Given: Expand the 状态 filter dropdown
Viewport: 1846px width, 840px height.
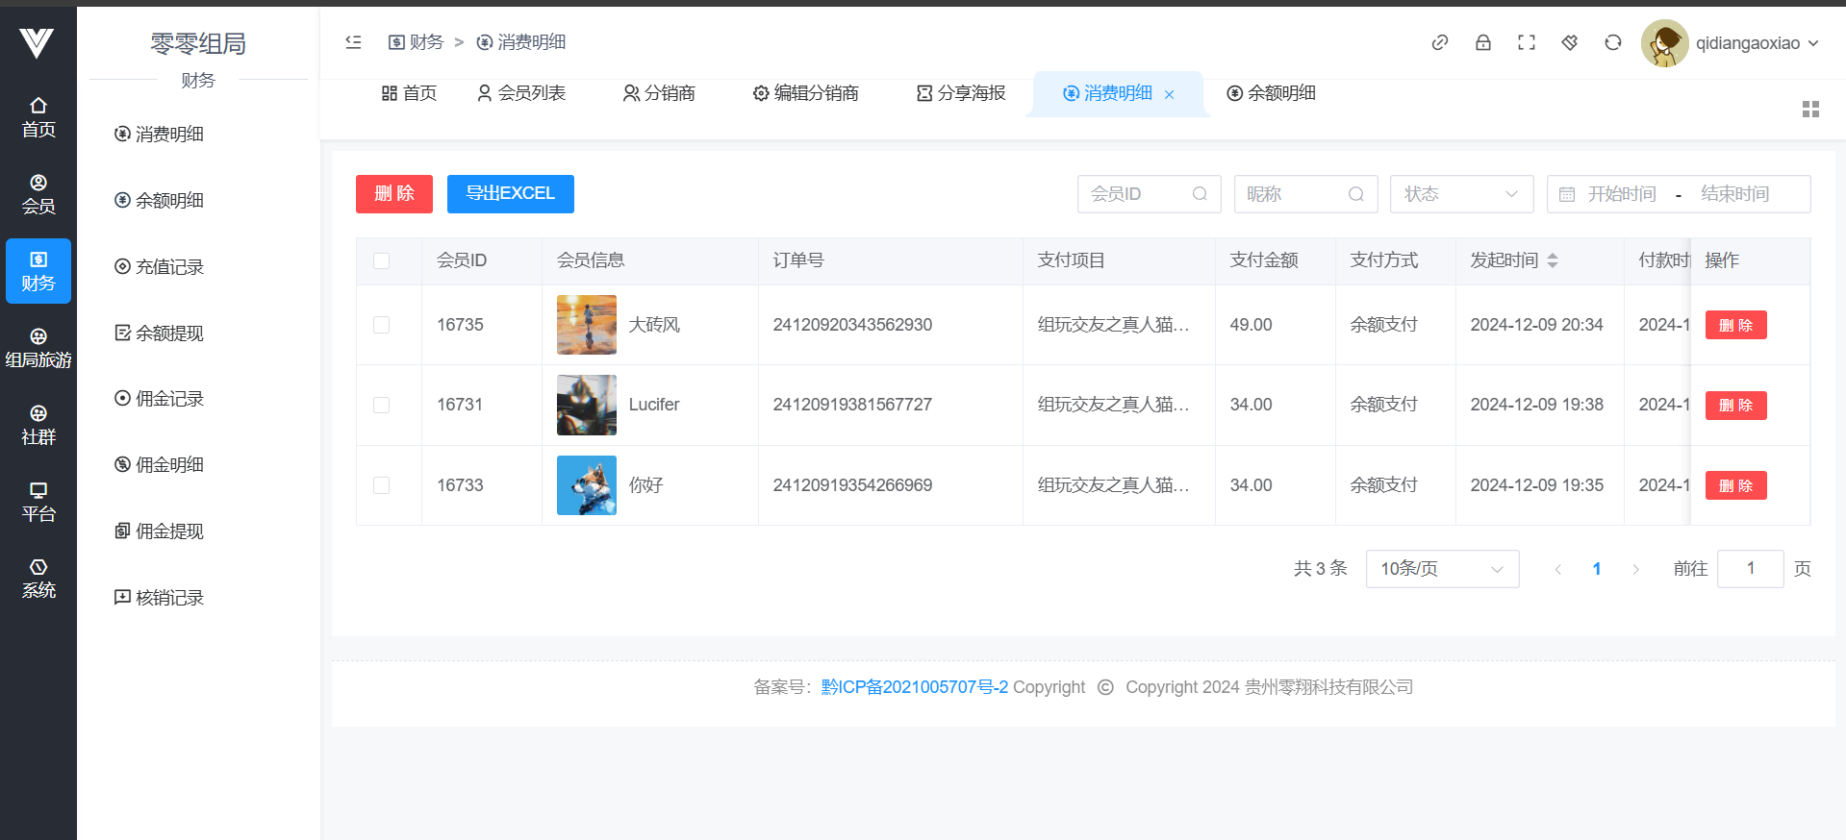Looking at the screenshot, I should [1460, 194].
